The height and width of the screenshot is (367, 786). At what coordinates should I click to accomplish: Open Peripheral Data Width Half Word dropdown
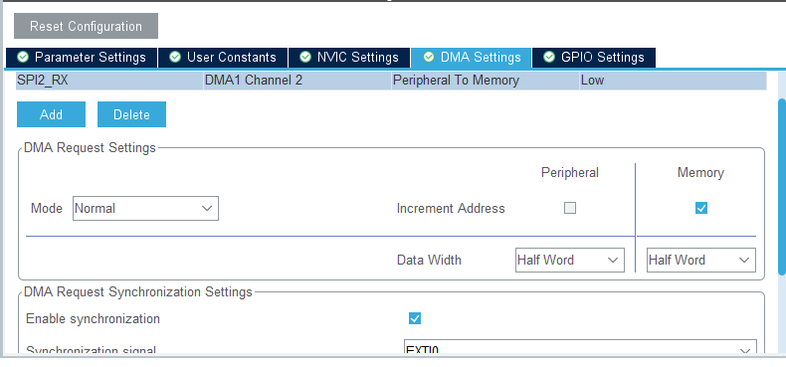570,260
